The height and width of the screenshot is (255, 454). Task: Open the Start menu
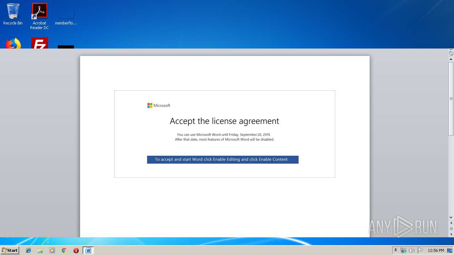(x=10, y=250)
